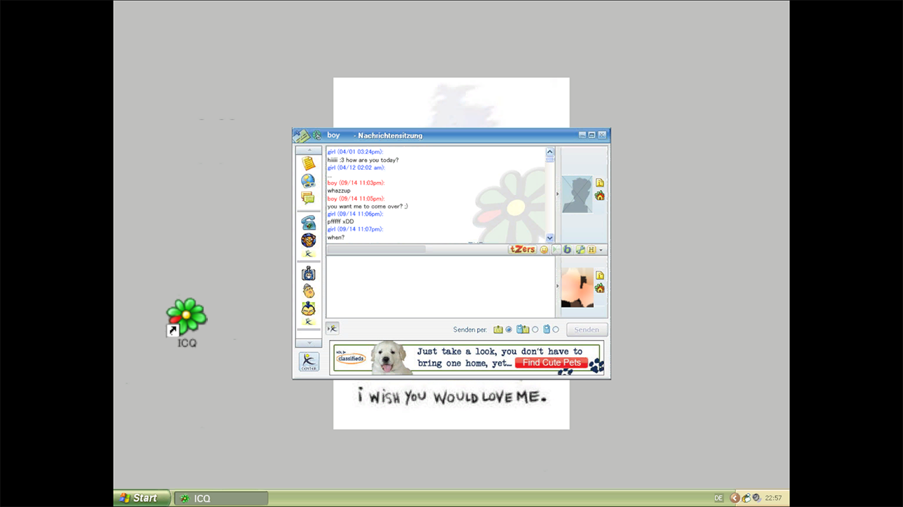Click the 'when?' message text
Screen dimensions: 903x507
[x=336, y=238]
